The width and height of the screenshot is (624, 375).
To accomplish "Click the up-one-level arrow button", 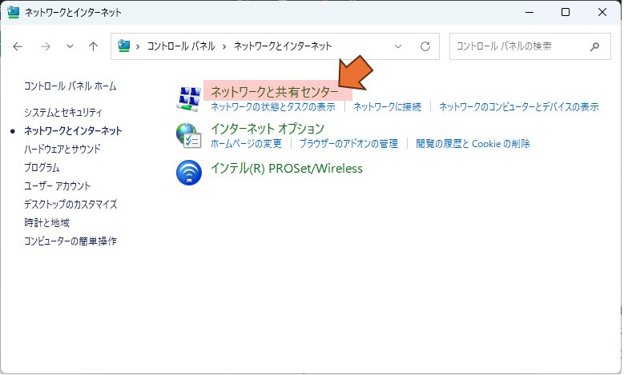I will tap(93, 46).
